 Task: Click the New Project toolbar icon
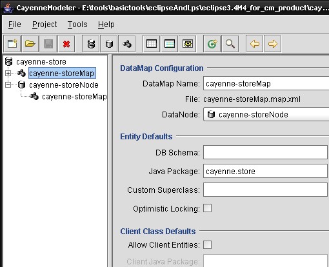(x=12, y=44)
